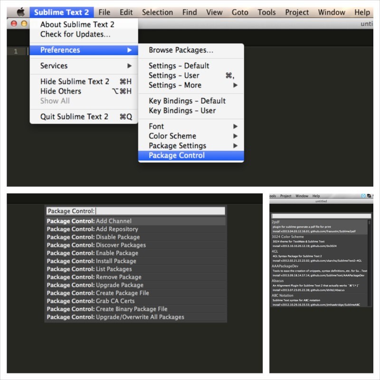This screenshot has width=380, height=380.
Task: Choose Hide Others menu entry
Action: pyautogui.click(x=84, y=91)
